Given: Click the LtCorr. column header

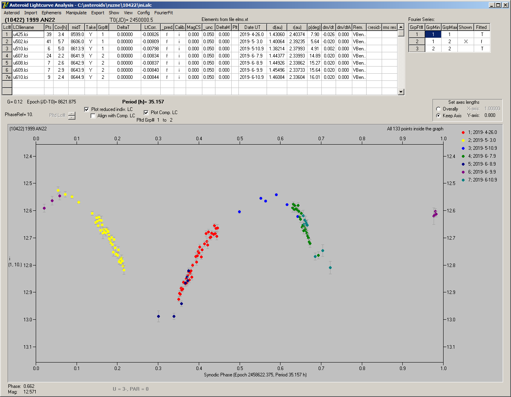Looking at the screenshot, I should pyautogui.click(x=151, y=27).
